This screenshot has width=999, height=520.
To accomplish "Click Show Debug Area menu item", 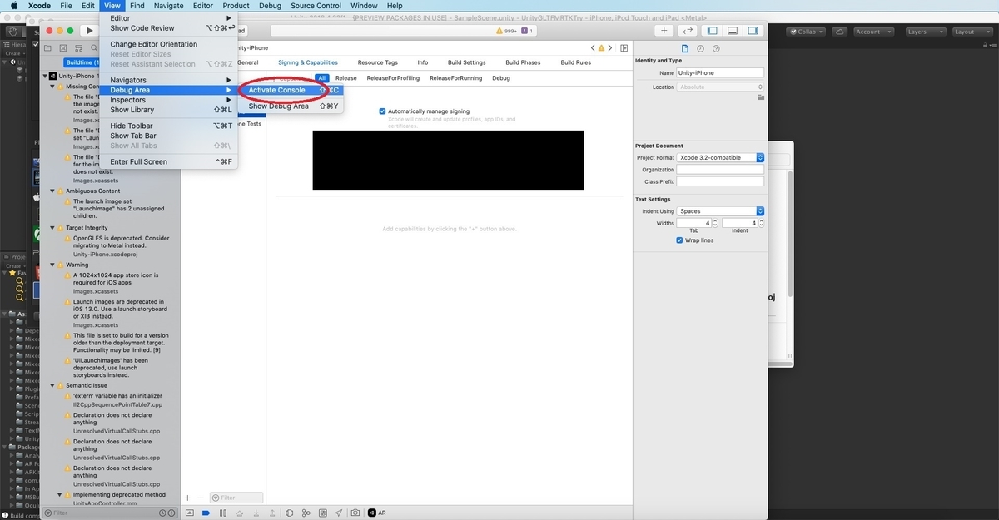I will pyautogui.click(x=290, y=106).
